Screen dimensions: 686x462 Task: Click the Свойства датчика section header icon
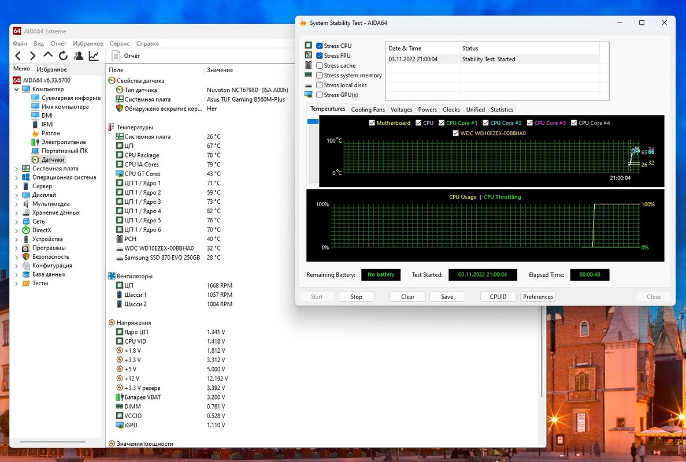click(x=112, y=80)
